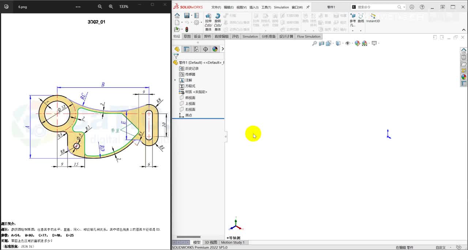Open the 视图(V) menu

241,7
